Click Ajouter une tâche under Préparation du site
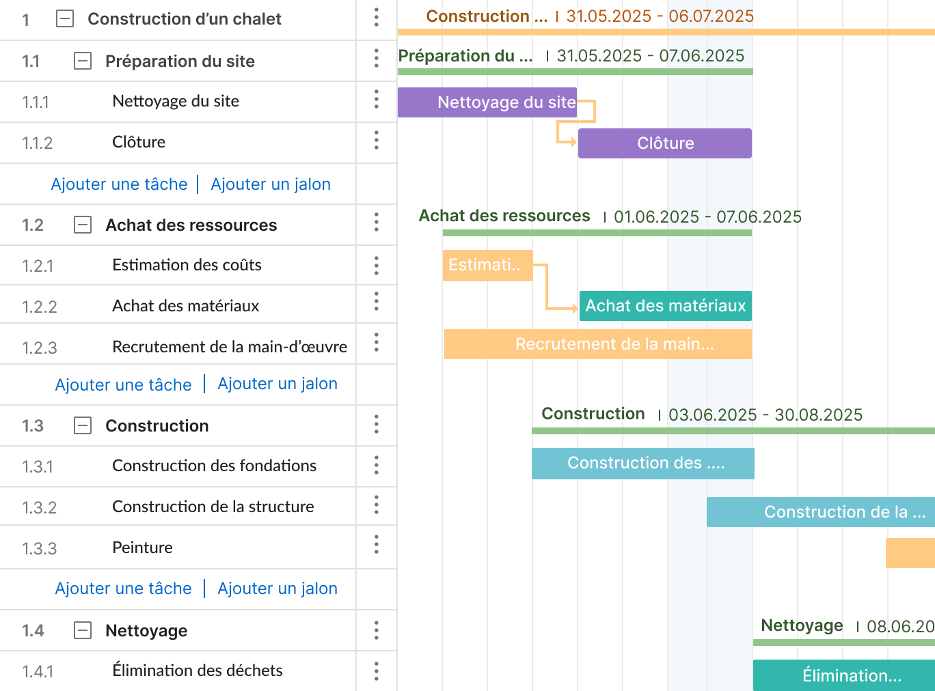The width and height of the screenshot is (935, 691). point(119,184)
